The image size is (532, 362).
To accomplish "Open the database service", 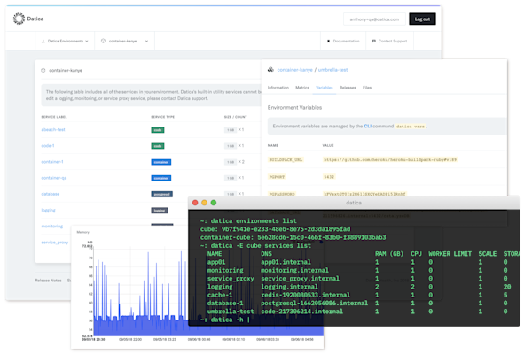I will point(51,194).
